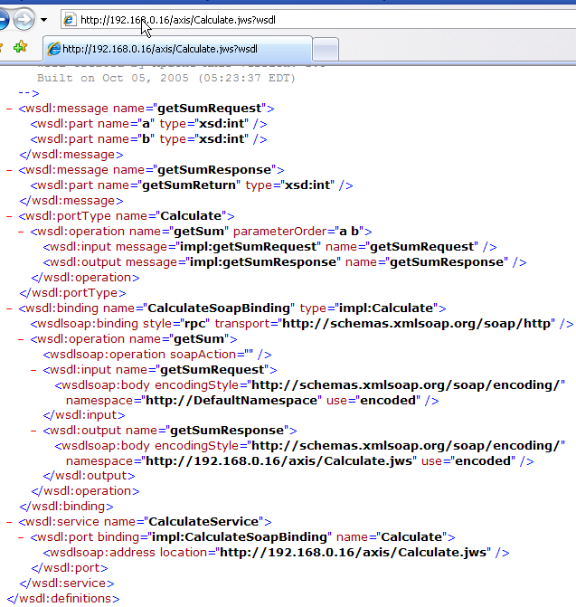Click the wsdlsoap:binding style="rpc" line

(x=302, y=324)
